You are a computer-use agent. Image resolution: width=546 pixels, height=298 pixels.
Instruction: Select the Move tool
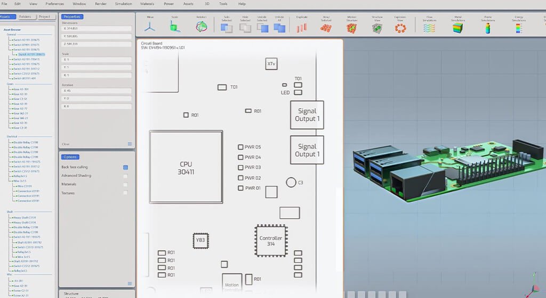pyautogui.click(x=150, y=27)
